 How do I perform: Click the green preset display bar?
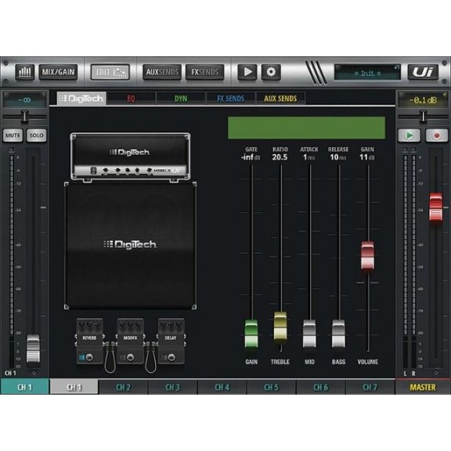307,128
